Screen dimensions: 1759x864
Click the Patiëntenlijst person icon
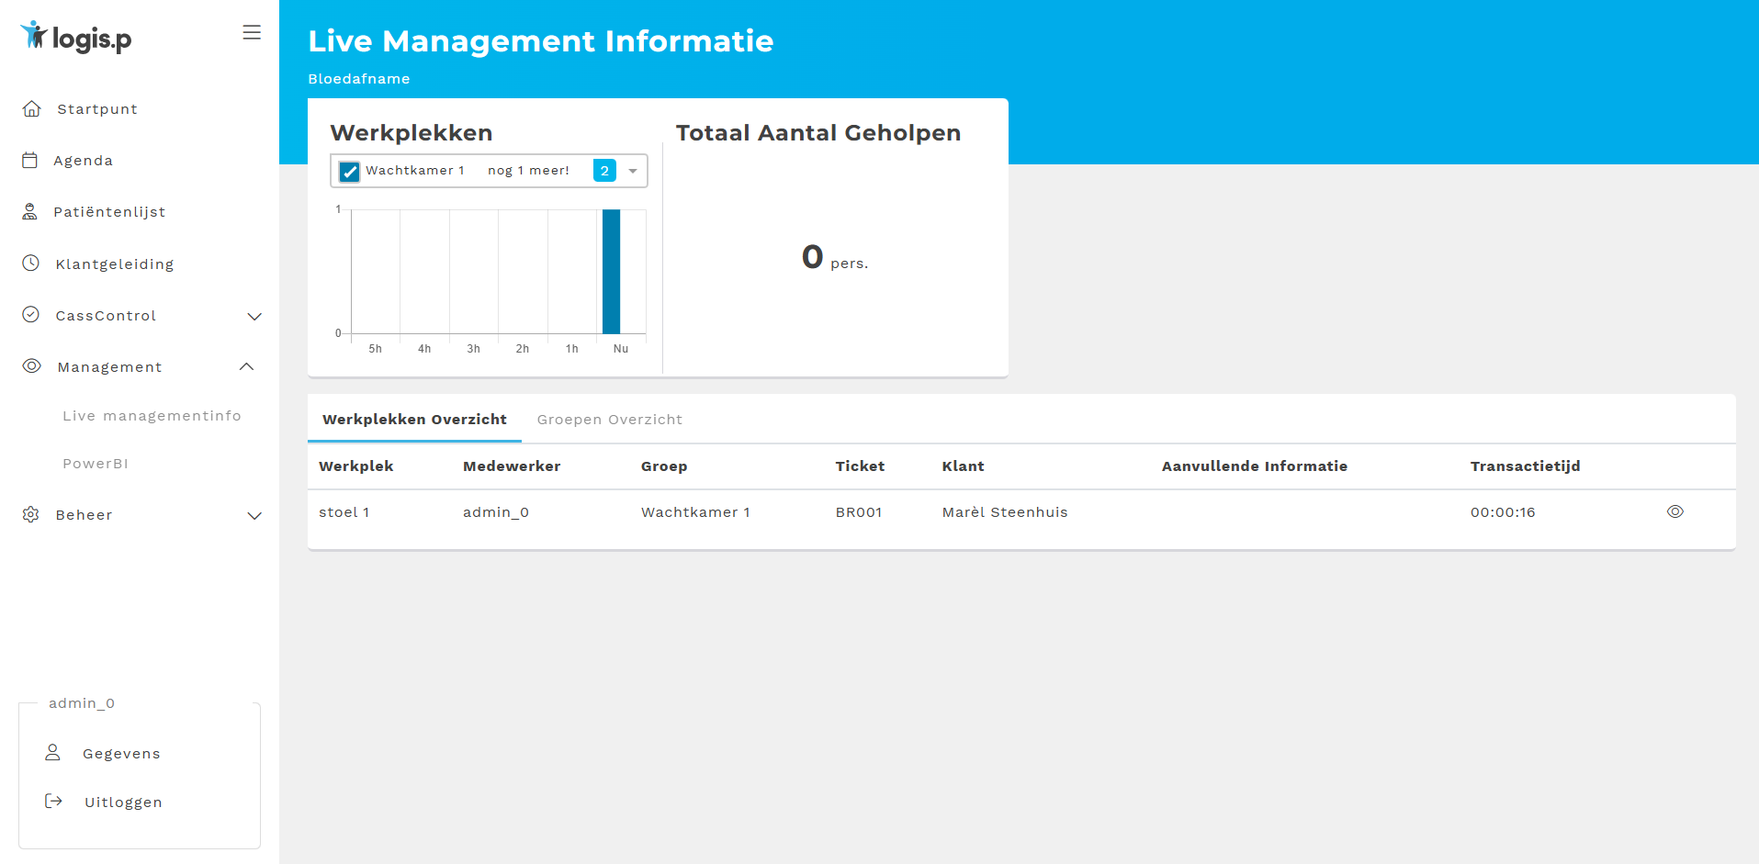pos(30,212)
